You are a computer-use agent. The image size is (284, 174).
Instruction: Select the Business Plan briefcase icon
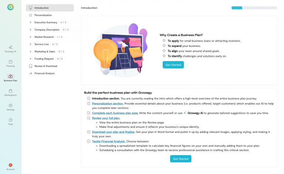tap(10, 76)
